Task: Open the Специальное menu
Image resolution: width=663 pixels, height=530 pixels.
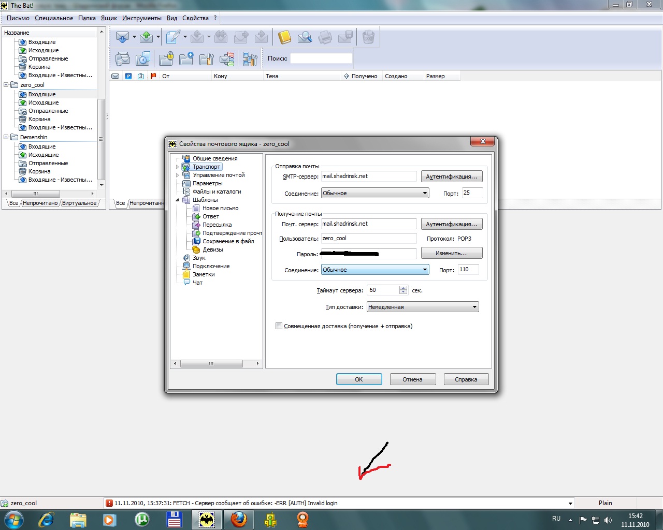Action: coord(54,18)
